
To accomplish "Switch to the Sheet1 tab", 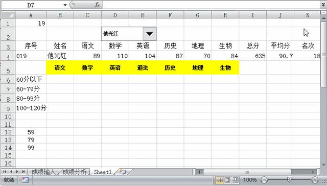I will click(x=103, y=172).
